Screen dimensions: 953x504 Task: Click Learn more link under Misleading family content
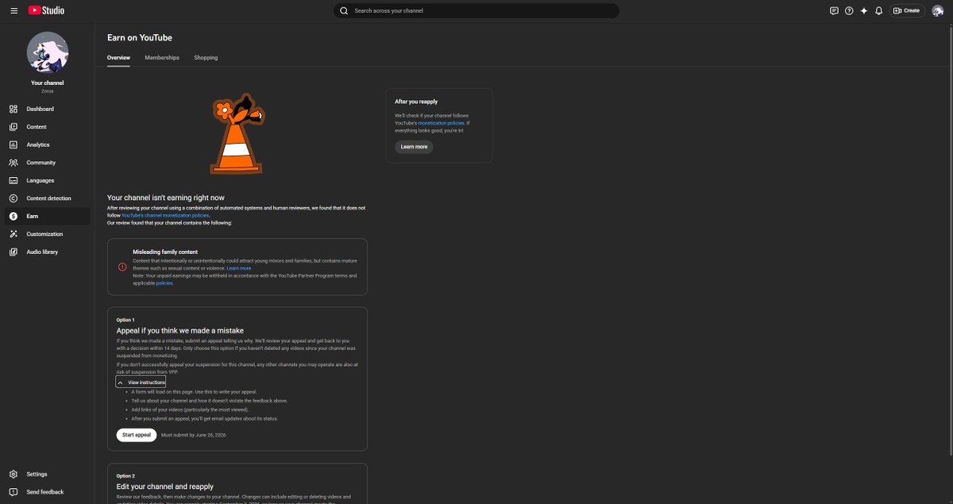pos(239,268)
